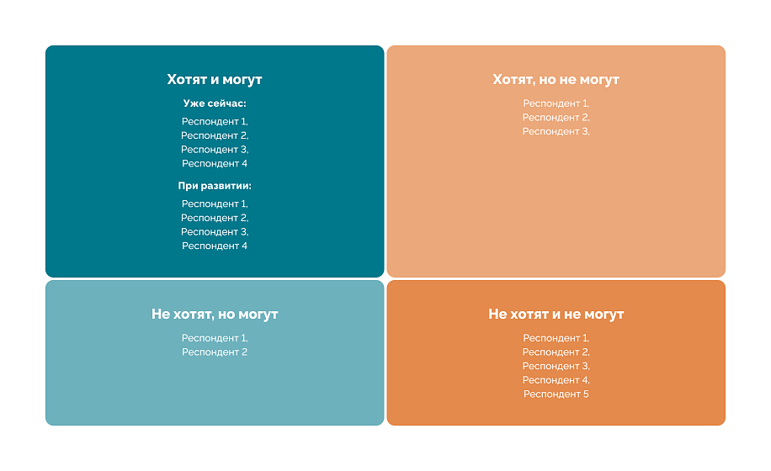Viewport: 771px width, 471px height.
Task: Click Респондент 2 under "При развитии"
Action: click(215, 218)
